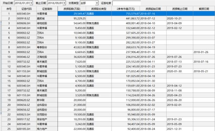Click the 282,282.00 market value cell

pyautogui.click(x=126, y=42)
